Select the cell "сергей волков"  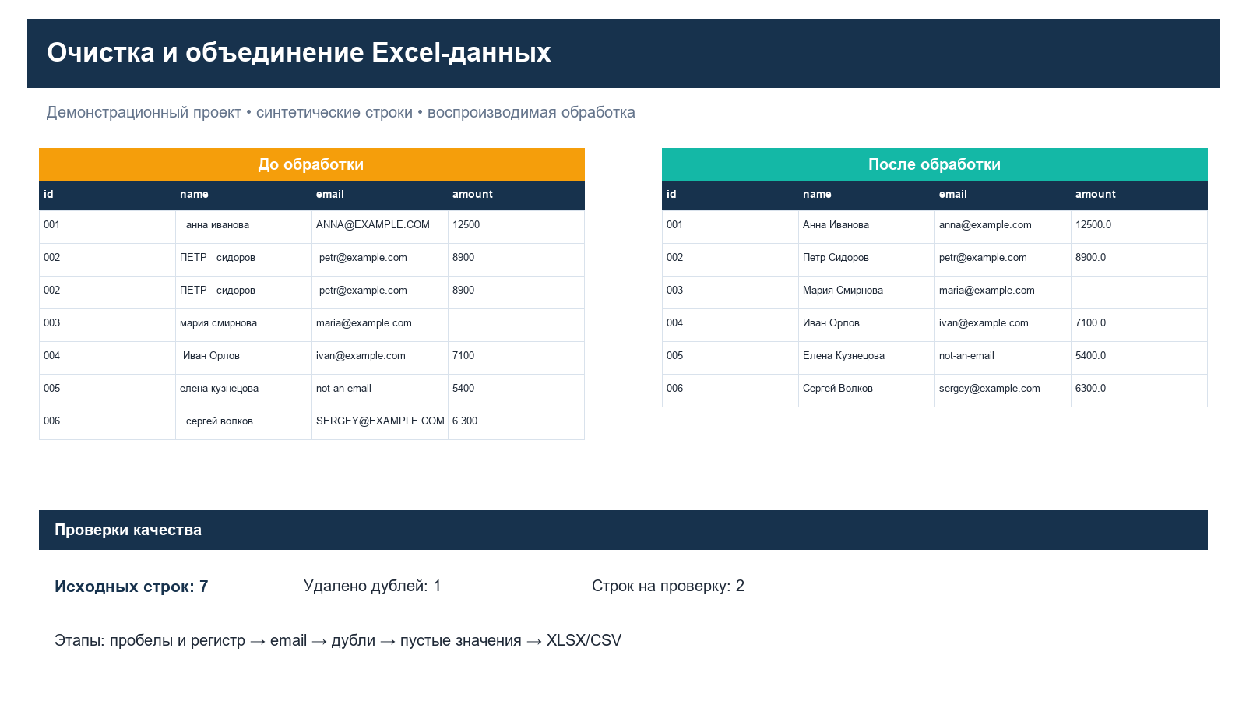244,423
